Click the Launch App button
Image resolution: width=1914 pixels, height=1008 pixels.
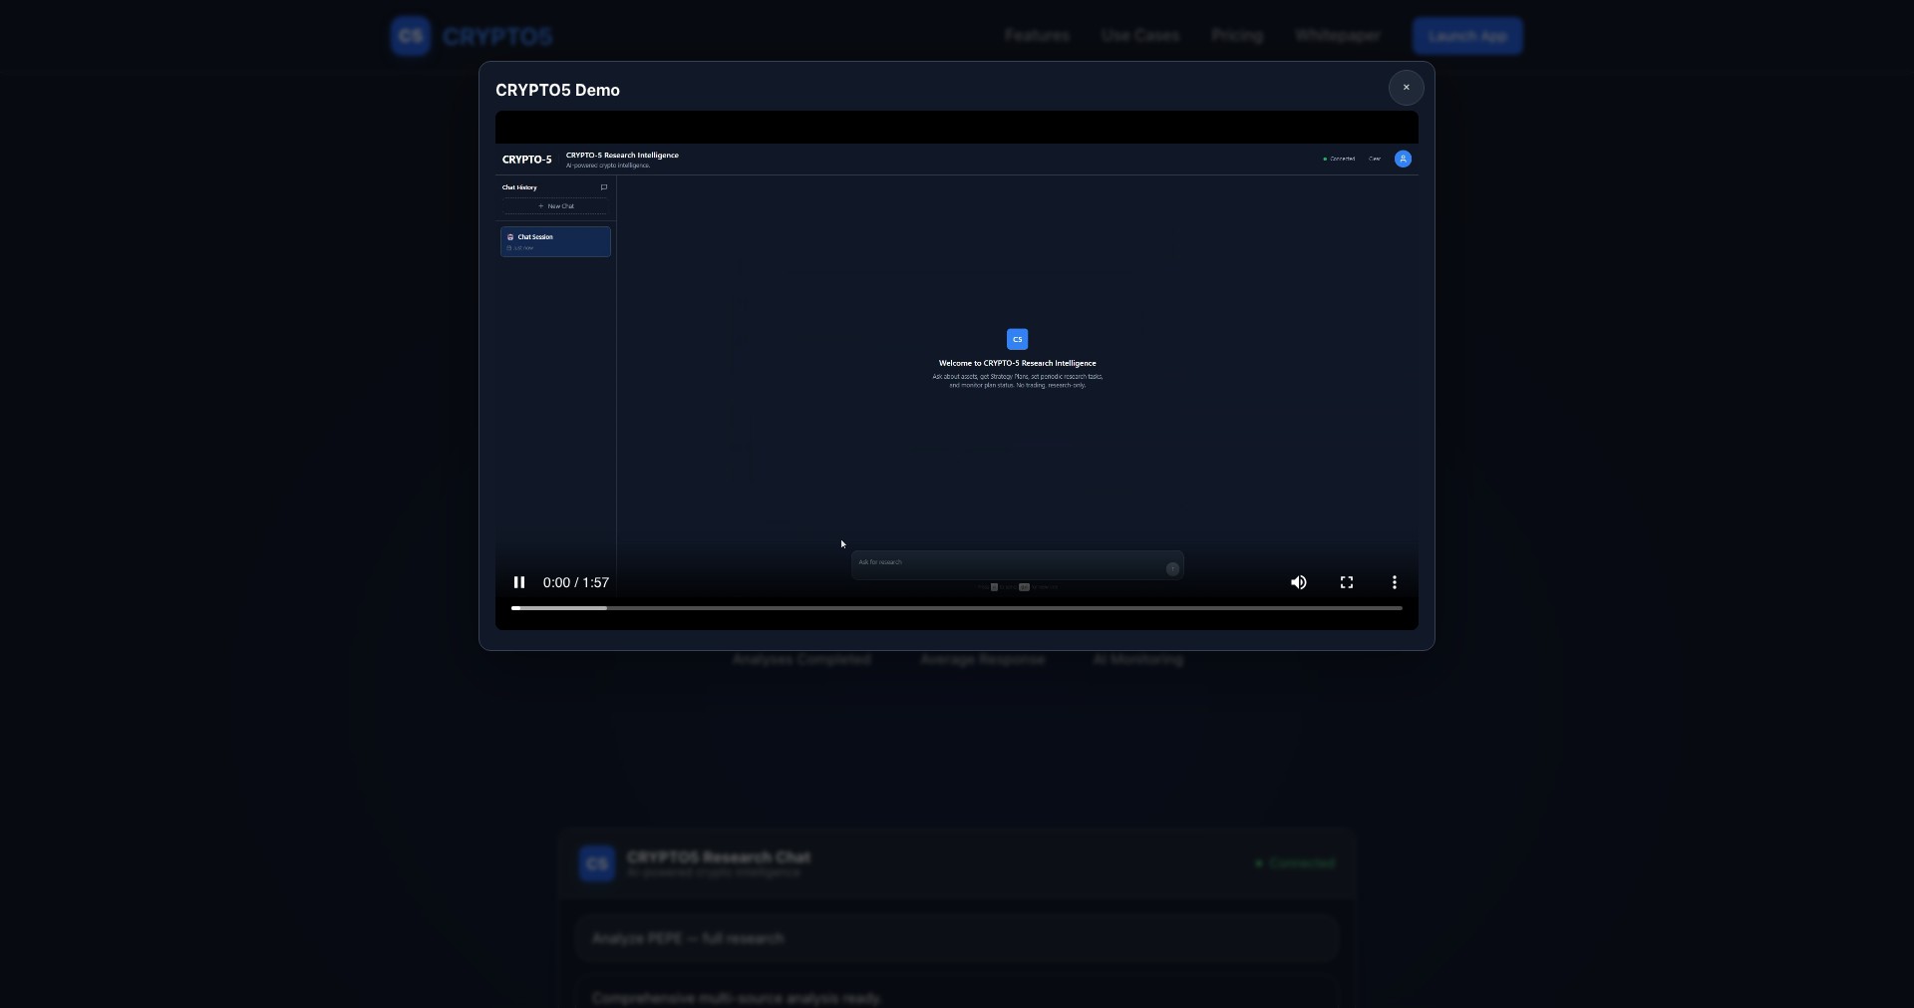[x=1467, y=36]
